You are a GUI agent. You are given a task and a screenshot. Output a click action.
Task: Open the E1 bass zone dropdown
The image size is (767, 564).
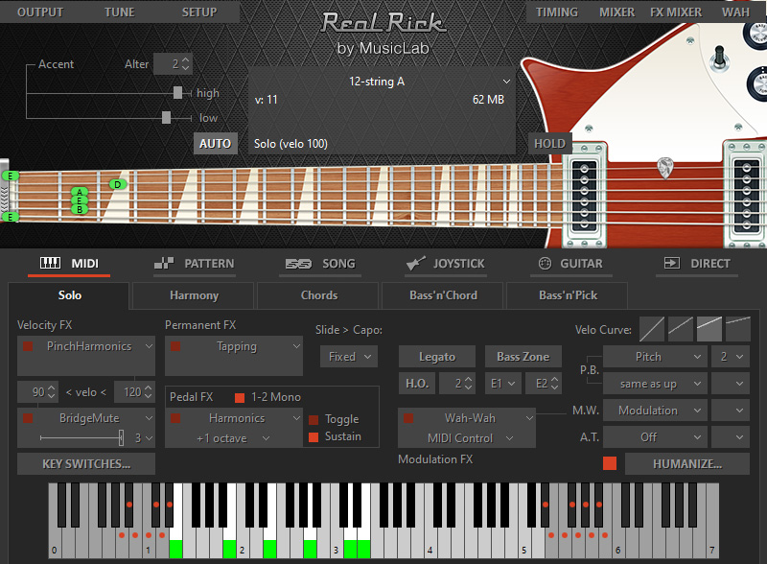502,384
